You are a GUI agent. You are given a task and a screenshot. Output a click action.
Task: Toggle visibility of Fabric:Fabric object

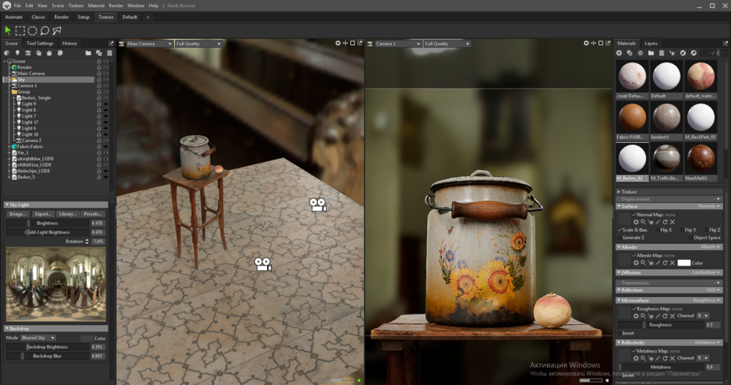pyautogui.click(x=106, y=146)
